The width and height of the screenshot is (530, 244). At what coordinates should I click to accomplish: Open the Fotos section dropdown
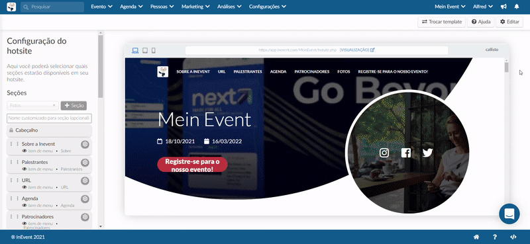pyautogui.click(x=32, y=106)
